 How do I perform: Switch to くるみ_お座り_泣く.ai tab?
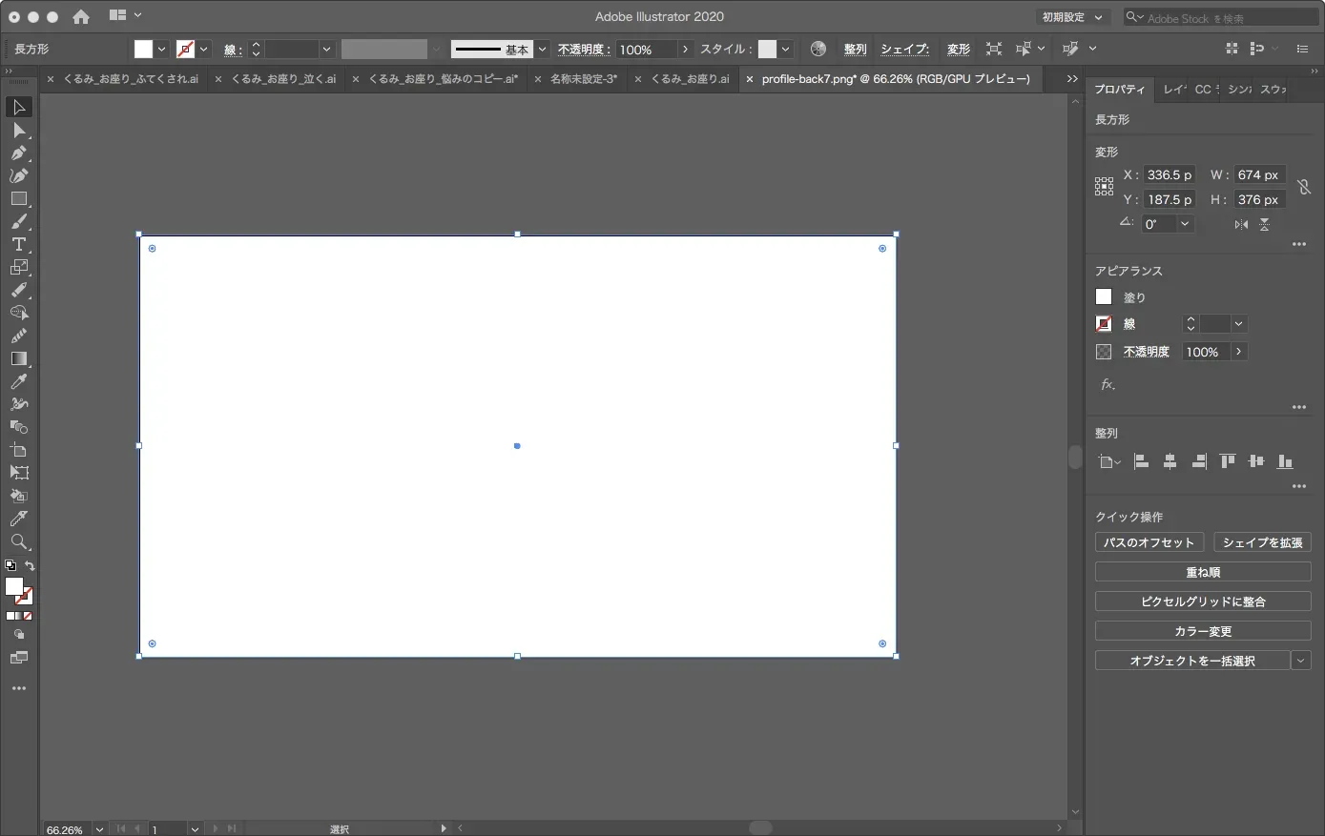[283, 79]
